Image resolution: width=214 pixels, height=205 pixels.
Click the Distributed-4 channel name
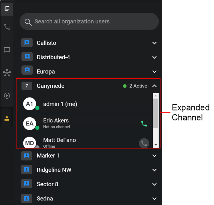[53, 57]
